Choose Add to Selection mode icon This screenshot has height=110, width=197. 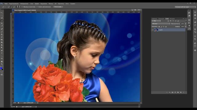click(x=11, y=7)
